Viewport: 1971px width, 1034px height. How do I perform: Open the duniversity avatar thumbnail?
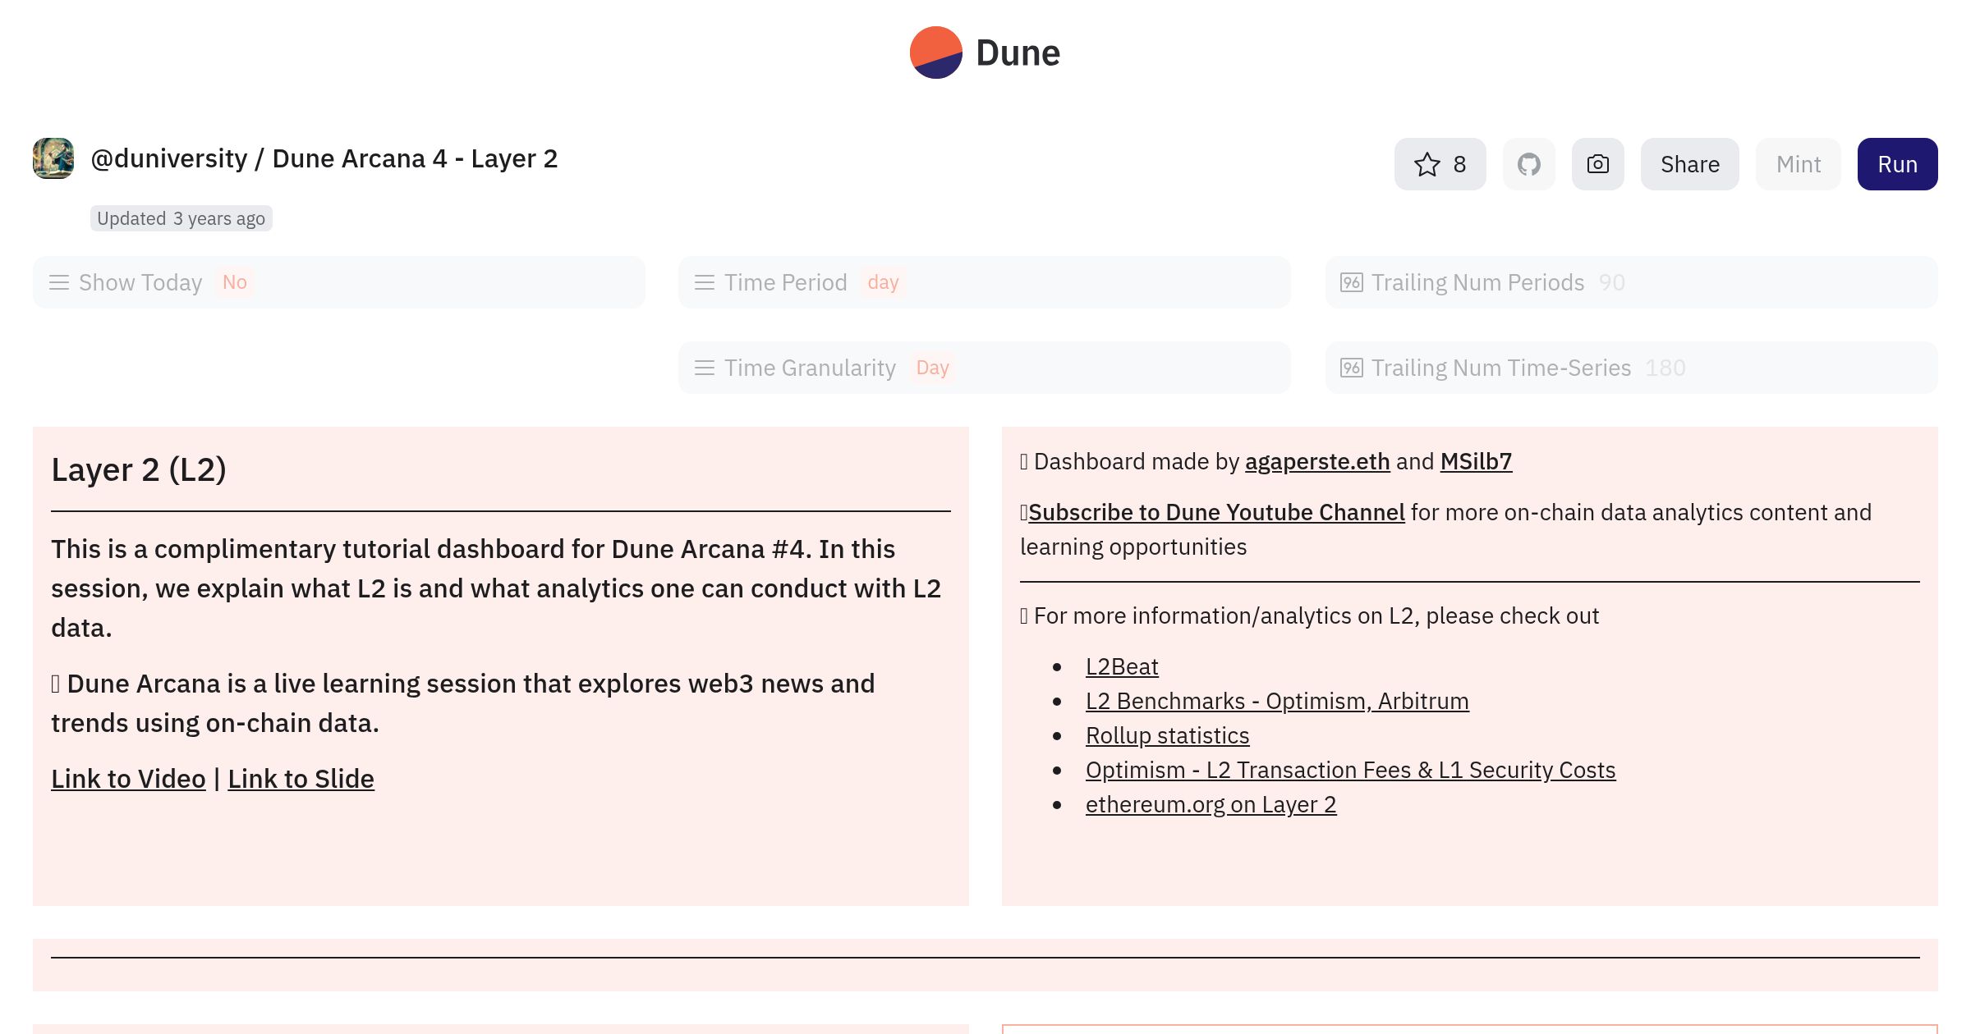53,158
